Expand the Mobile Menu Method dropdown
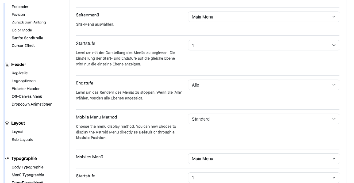The width and height of the screenshot is (354, 183). click(264, 119)
